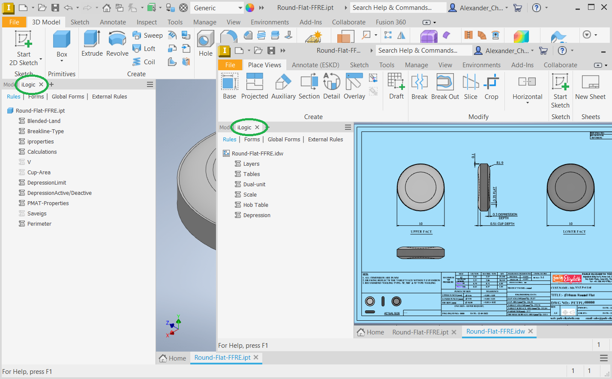Open the Inspect ribbon tab

pyautogui.click(x=147, y=22)
